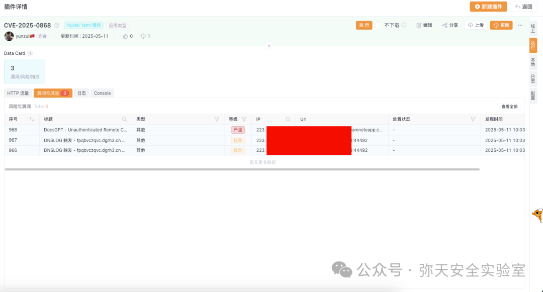
Task: Click the 上传 upload button
Action: 476,25
